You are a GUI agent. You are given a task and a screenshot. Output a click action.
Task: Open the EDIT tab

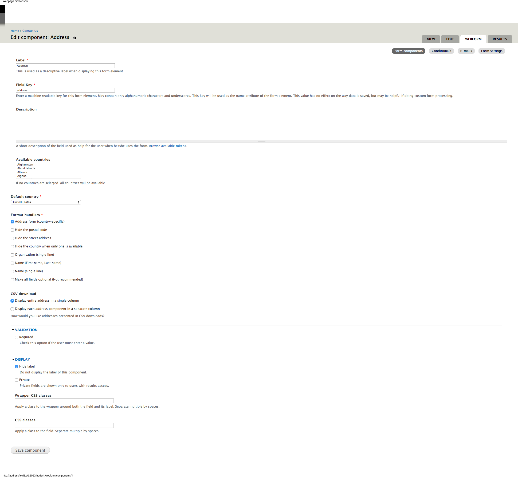[450, 39]
